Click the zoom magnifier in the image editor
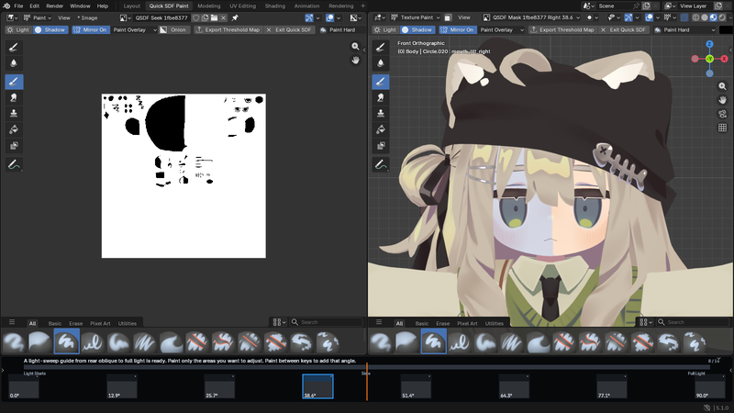The height and width of the screenshot is (413, 734). [355, 47]
